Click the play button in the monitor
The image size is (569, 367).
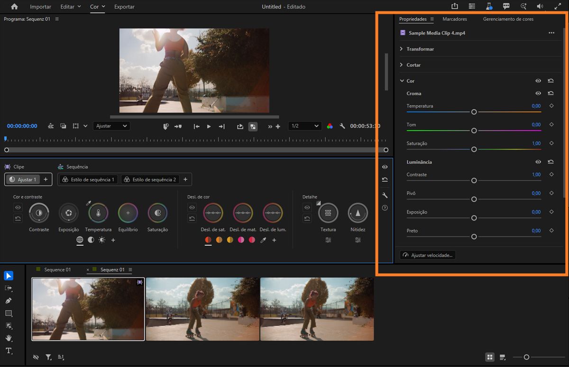pos(209,126)
